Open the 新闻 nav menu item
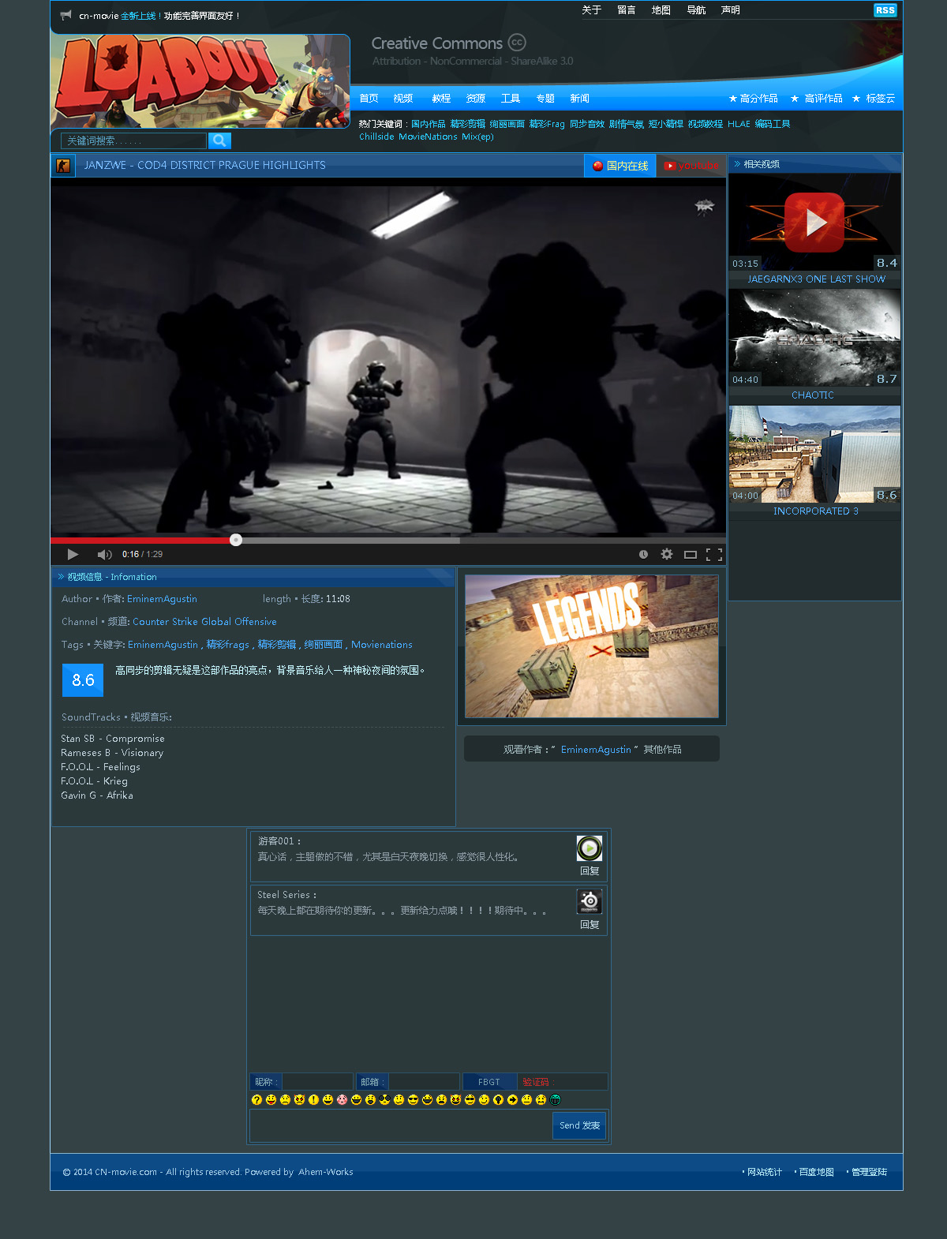947x1239 pixels. (579, 99)
